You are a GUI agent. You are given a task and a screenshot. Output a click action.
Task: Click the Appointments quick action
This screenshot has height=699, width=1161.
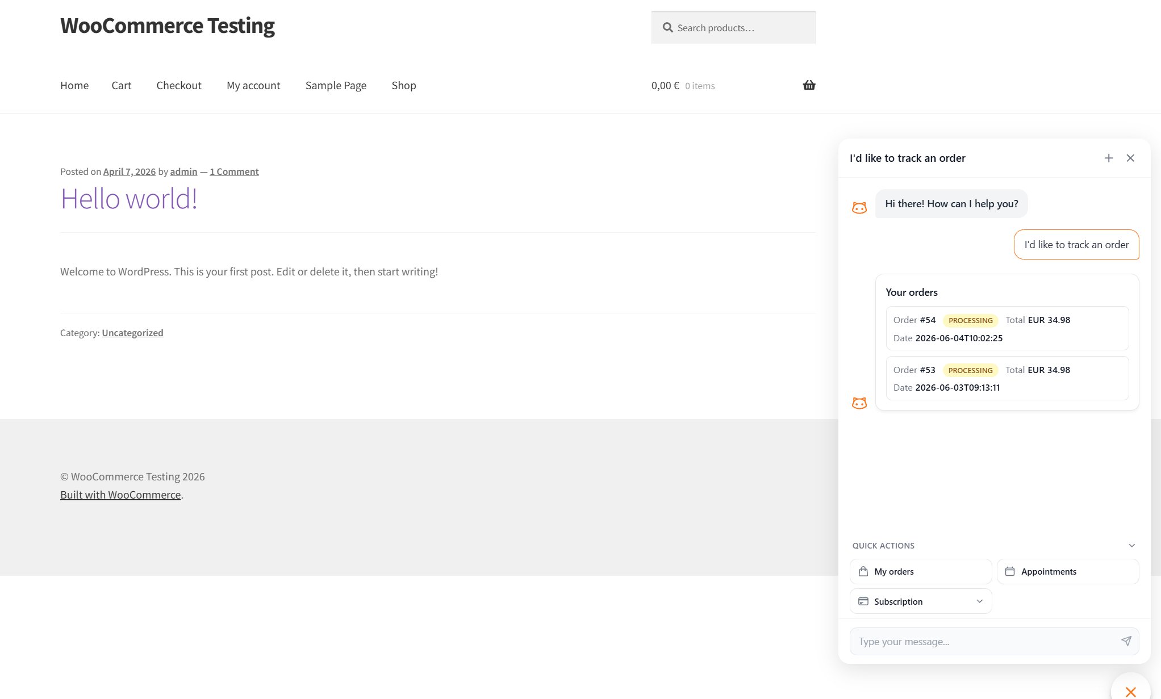(1068, 571)
